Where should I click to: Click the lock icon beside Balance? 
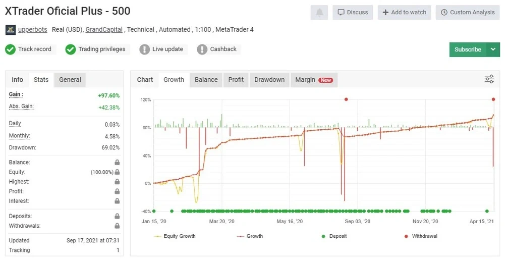(117, 163)
